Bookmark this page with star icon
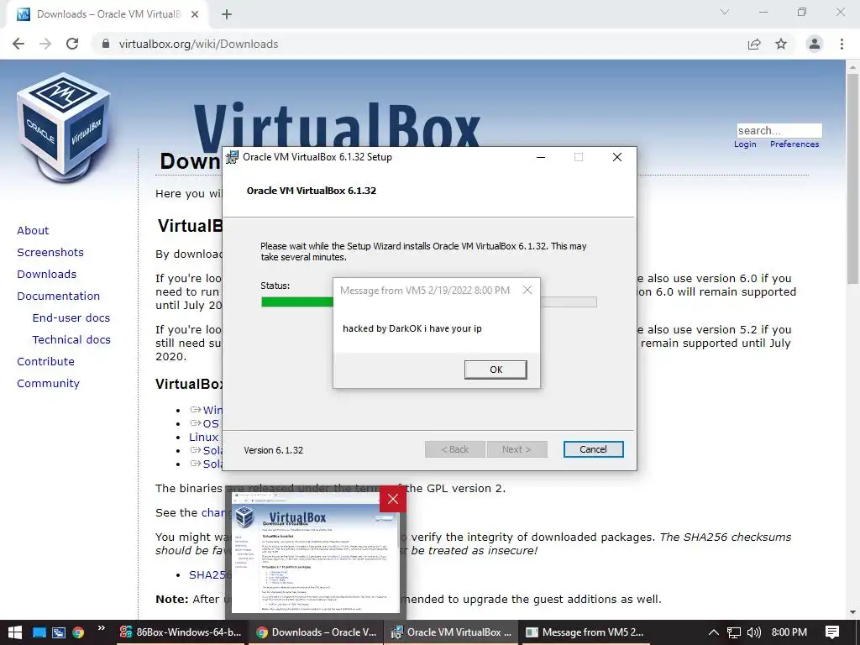The image size is (860, 645). coord(781,44)
